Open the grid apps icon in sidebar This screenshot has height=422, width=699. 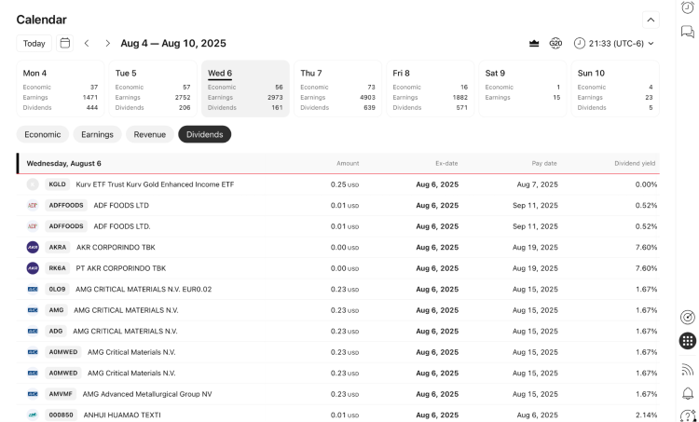click(688, 342)
